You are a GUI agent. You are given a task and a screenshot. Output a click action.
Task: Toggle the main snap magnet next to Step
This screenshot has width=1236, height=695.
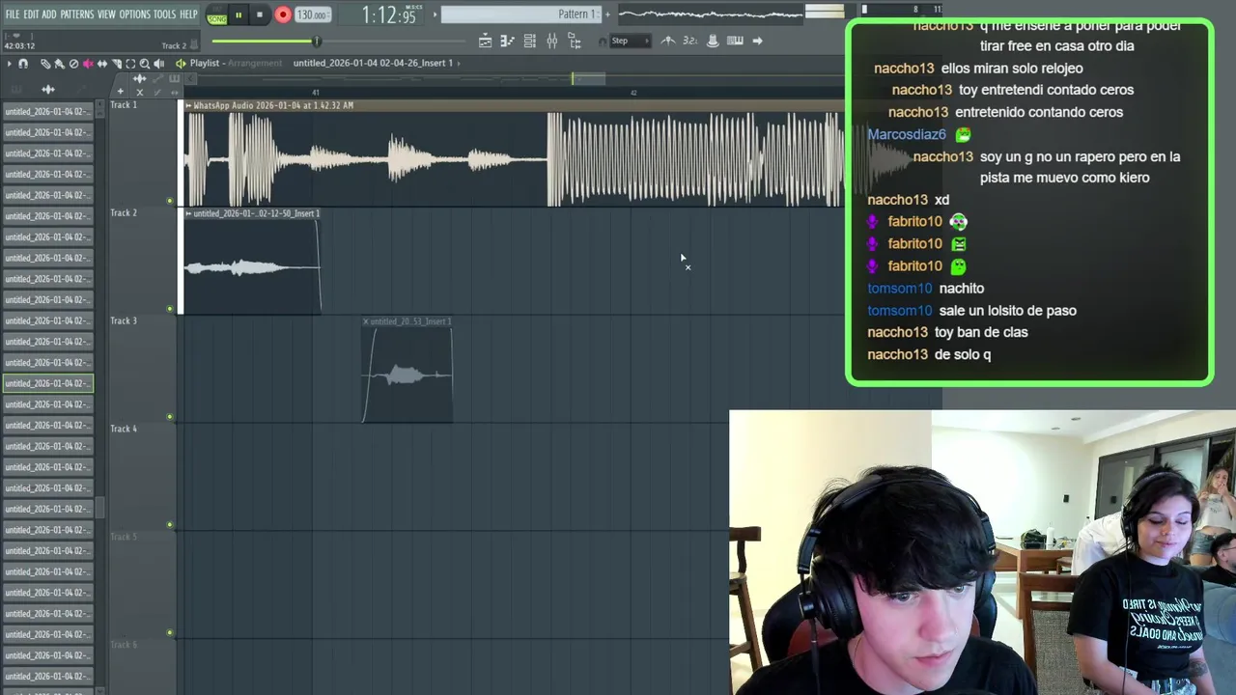coord(603,42)
